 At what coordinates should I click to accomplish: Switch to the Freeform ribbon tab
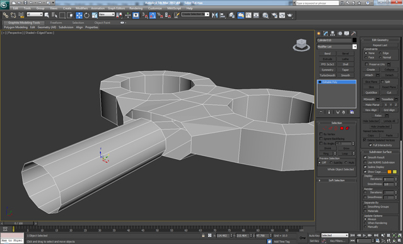coord(56,23)
